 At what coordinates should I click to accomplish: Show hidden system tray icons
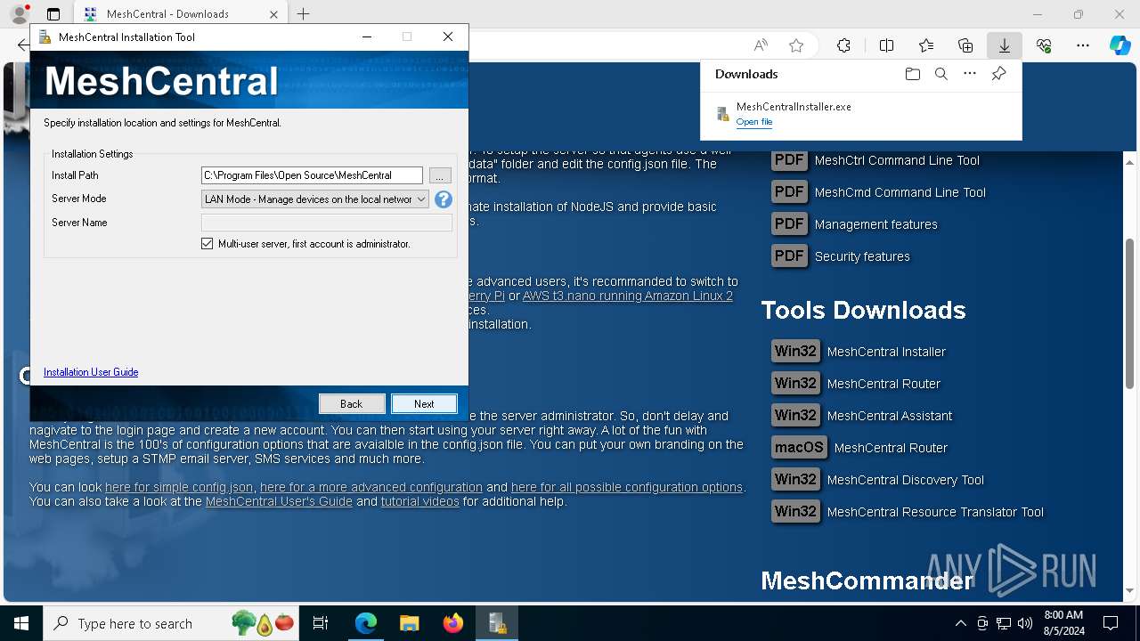(x=960, y=623)
